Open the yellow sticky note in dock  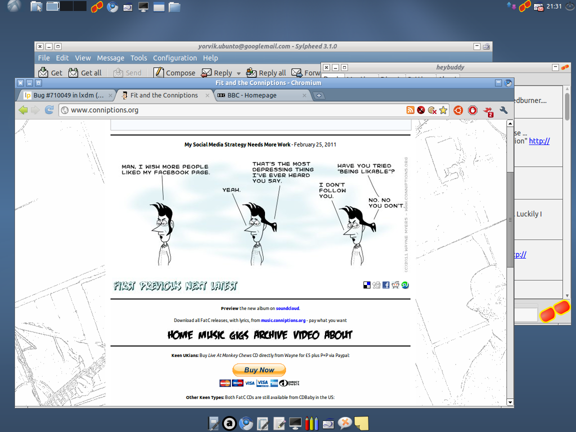tap(361, 423)
